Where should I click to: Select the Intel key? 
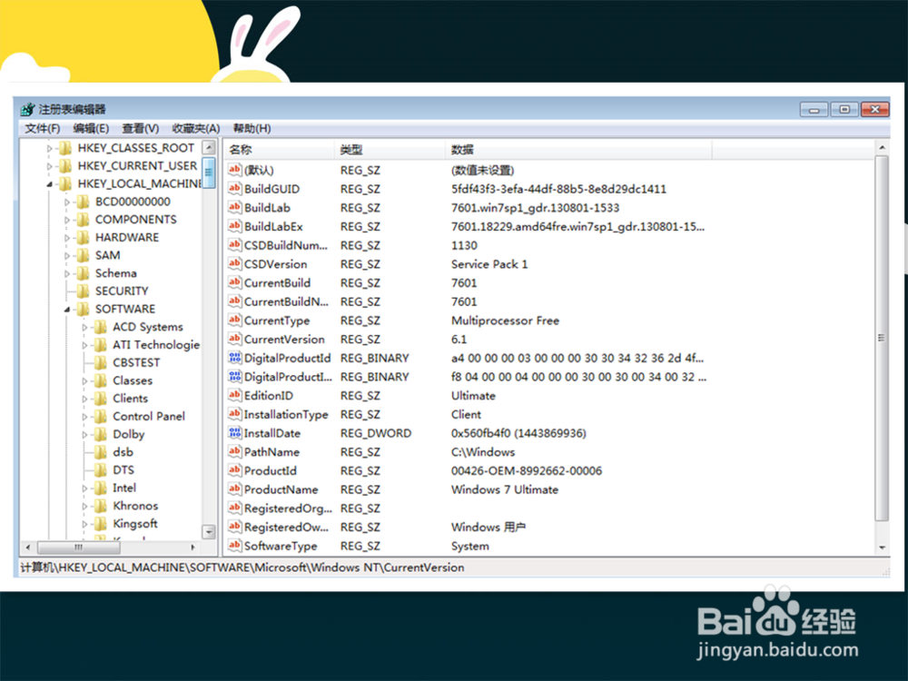(x=124, y=488)
